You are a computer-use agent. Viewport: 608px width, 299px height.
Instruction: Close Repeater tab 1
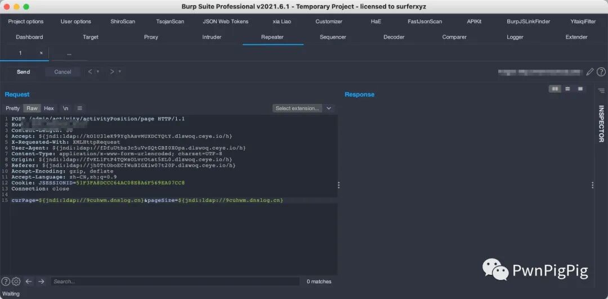coord(41,53)
